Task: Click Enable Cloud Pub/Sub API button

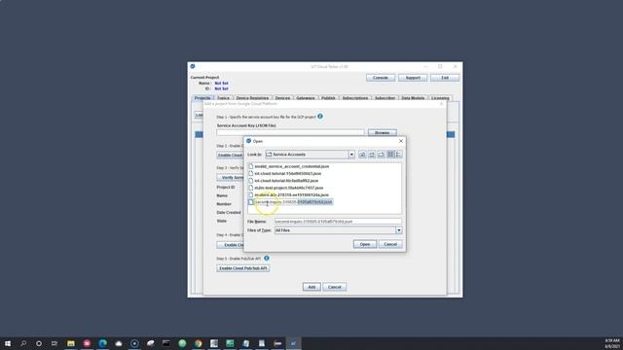Action: (243, 268)
